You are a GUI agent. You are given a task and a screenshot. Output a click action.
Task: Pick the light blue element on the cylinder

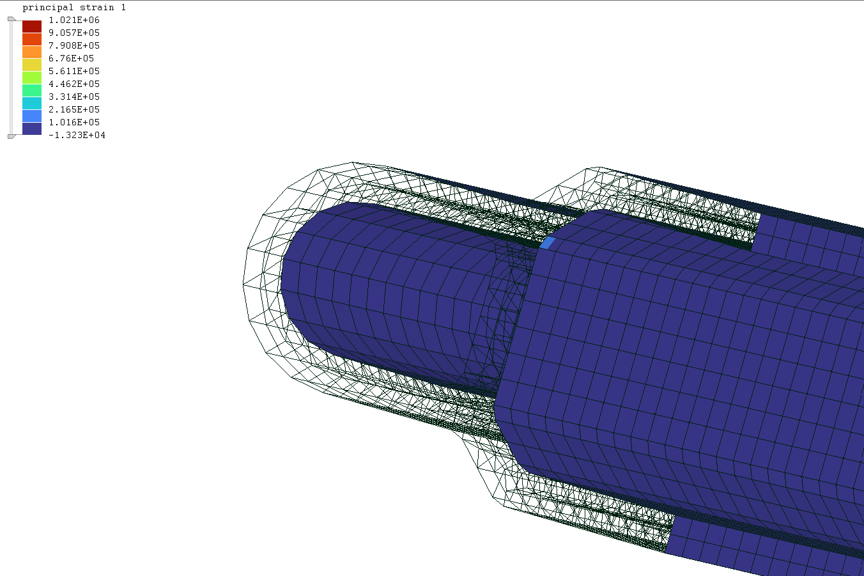pos(548,242)
